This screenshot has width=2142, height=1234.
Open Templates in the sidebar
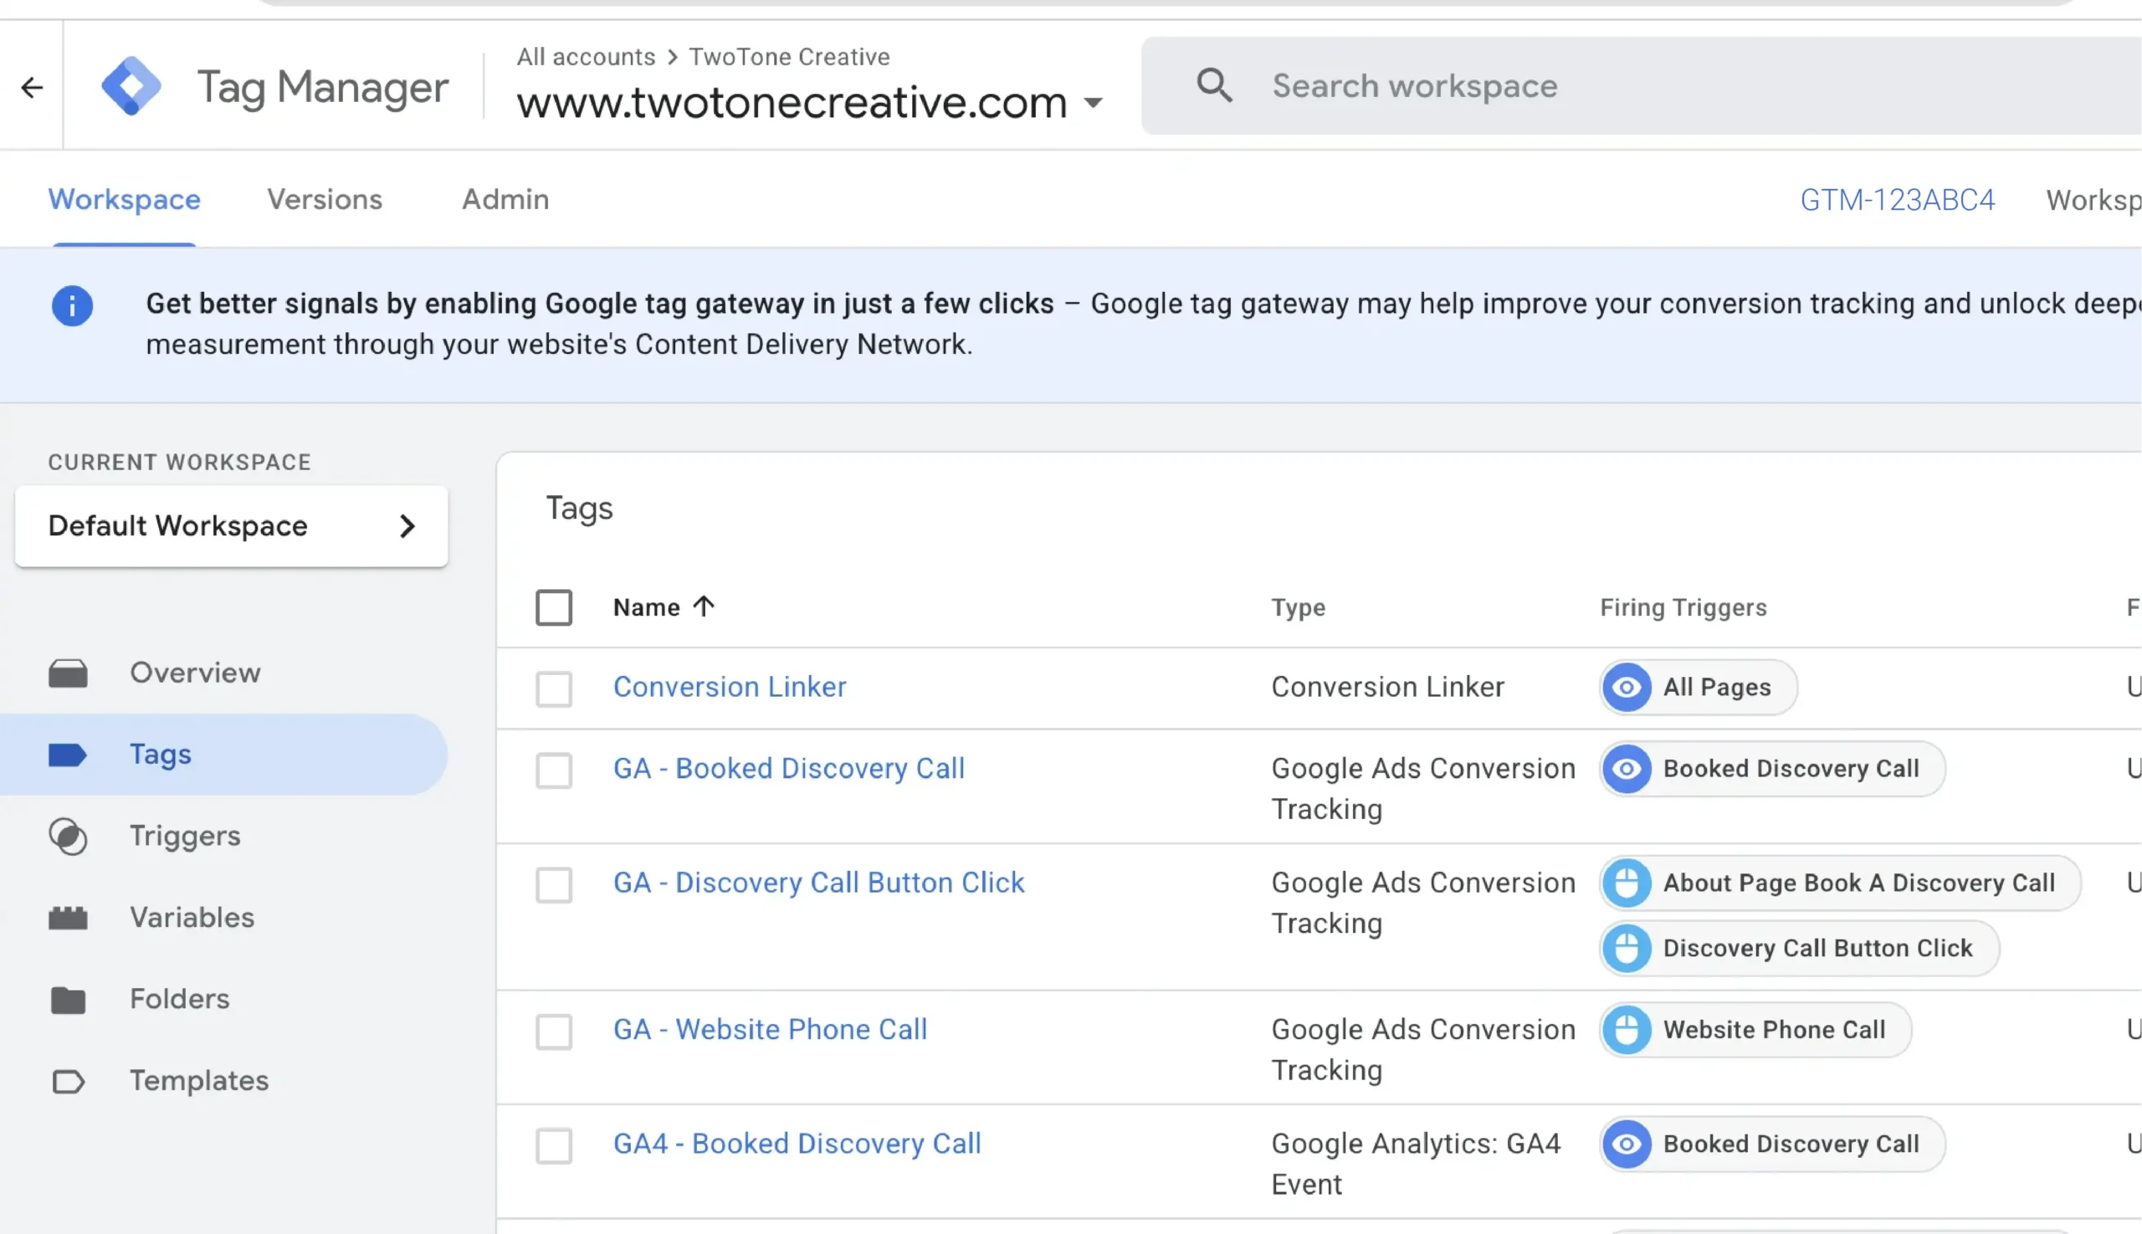click(199, 1082)
